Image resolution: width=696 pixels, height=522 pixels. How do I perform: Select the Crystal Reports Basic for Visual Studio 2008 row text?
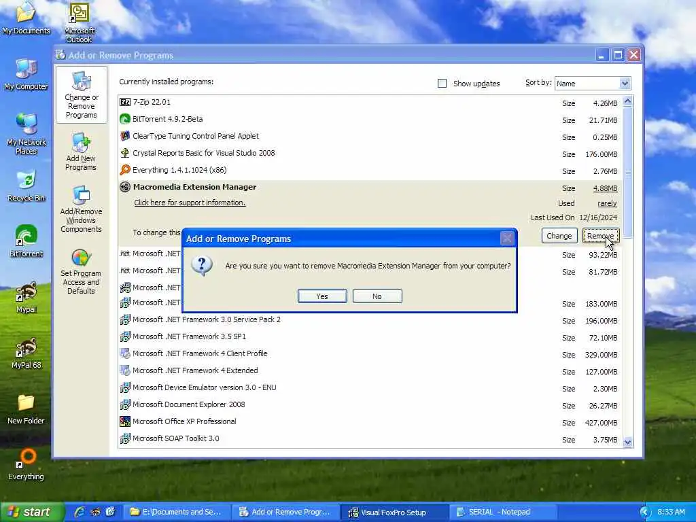tap(204, 153)
